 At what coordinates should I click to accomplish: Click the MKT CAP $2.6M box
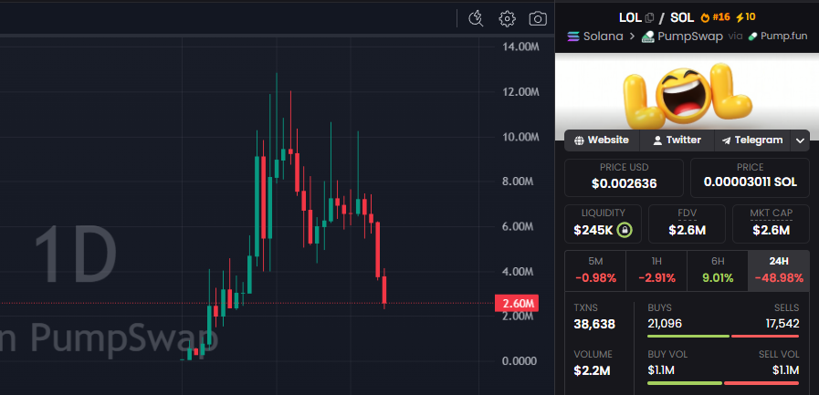click(x=771, y=223)
